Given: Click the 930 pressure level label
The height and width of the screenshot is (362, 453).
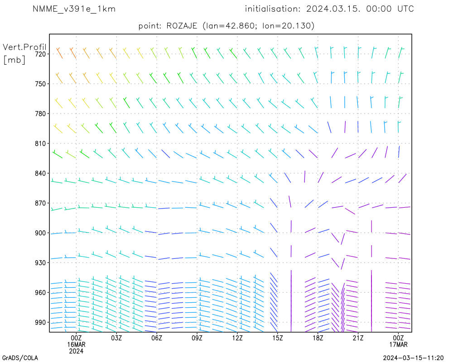Looking at the screenshot, I should click(40, 263).
